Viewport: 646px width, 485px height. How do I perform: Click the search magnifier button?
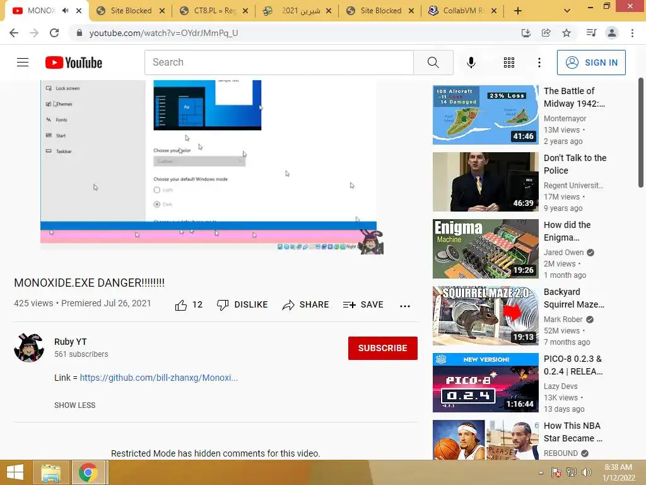tap(433, 63)
